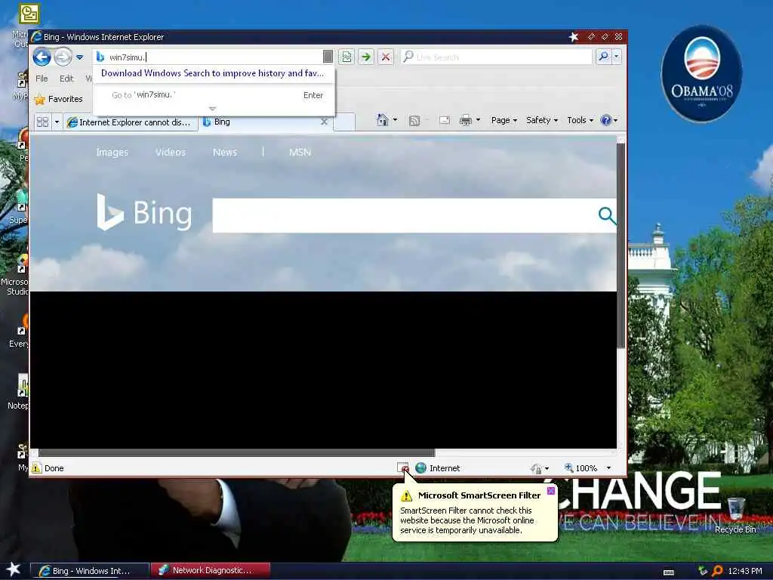Screen dimensions: 773x580
Task: Click the RSS feeds icon
Action: [x=414, y=120]
